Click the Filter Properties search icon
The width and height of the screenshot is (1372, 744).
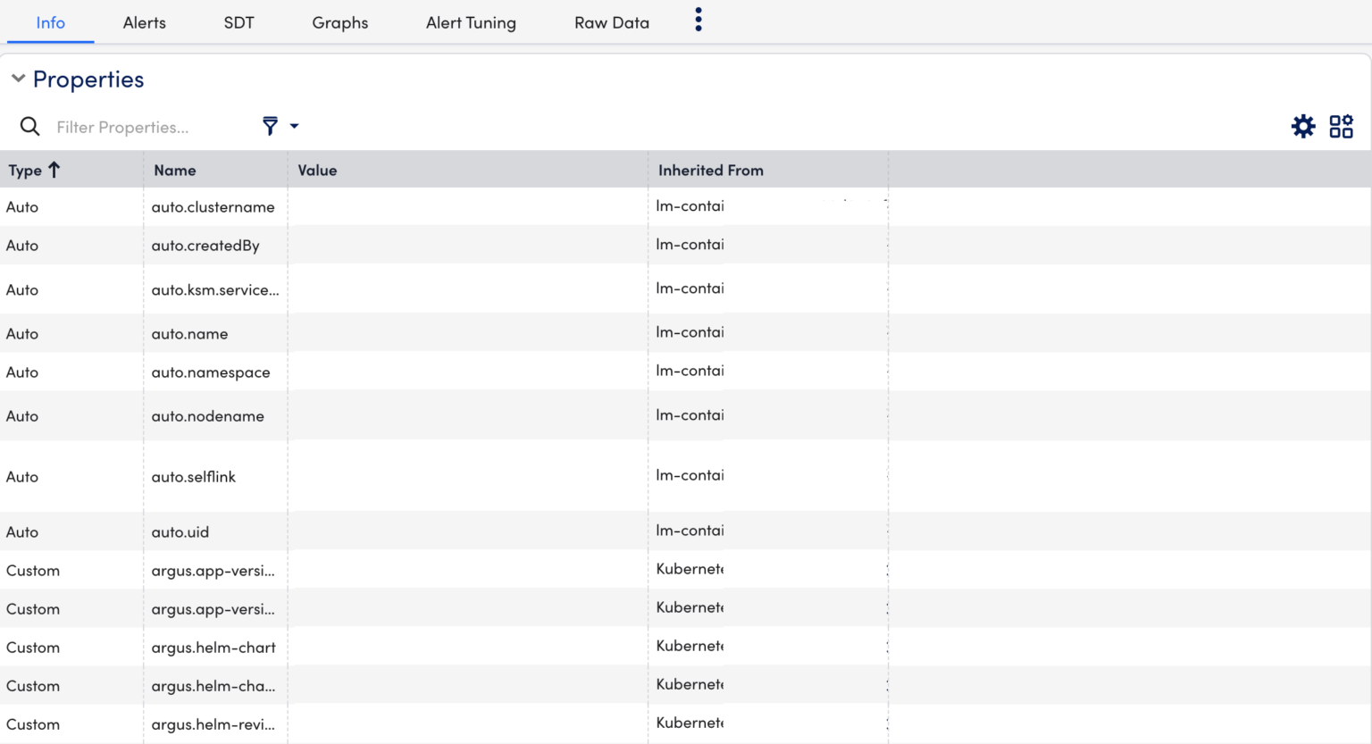(29, 126)
